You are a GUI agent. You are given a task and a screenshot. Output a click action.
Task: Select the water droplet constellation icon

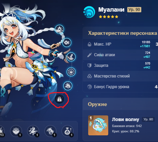tap(59, 29)
